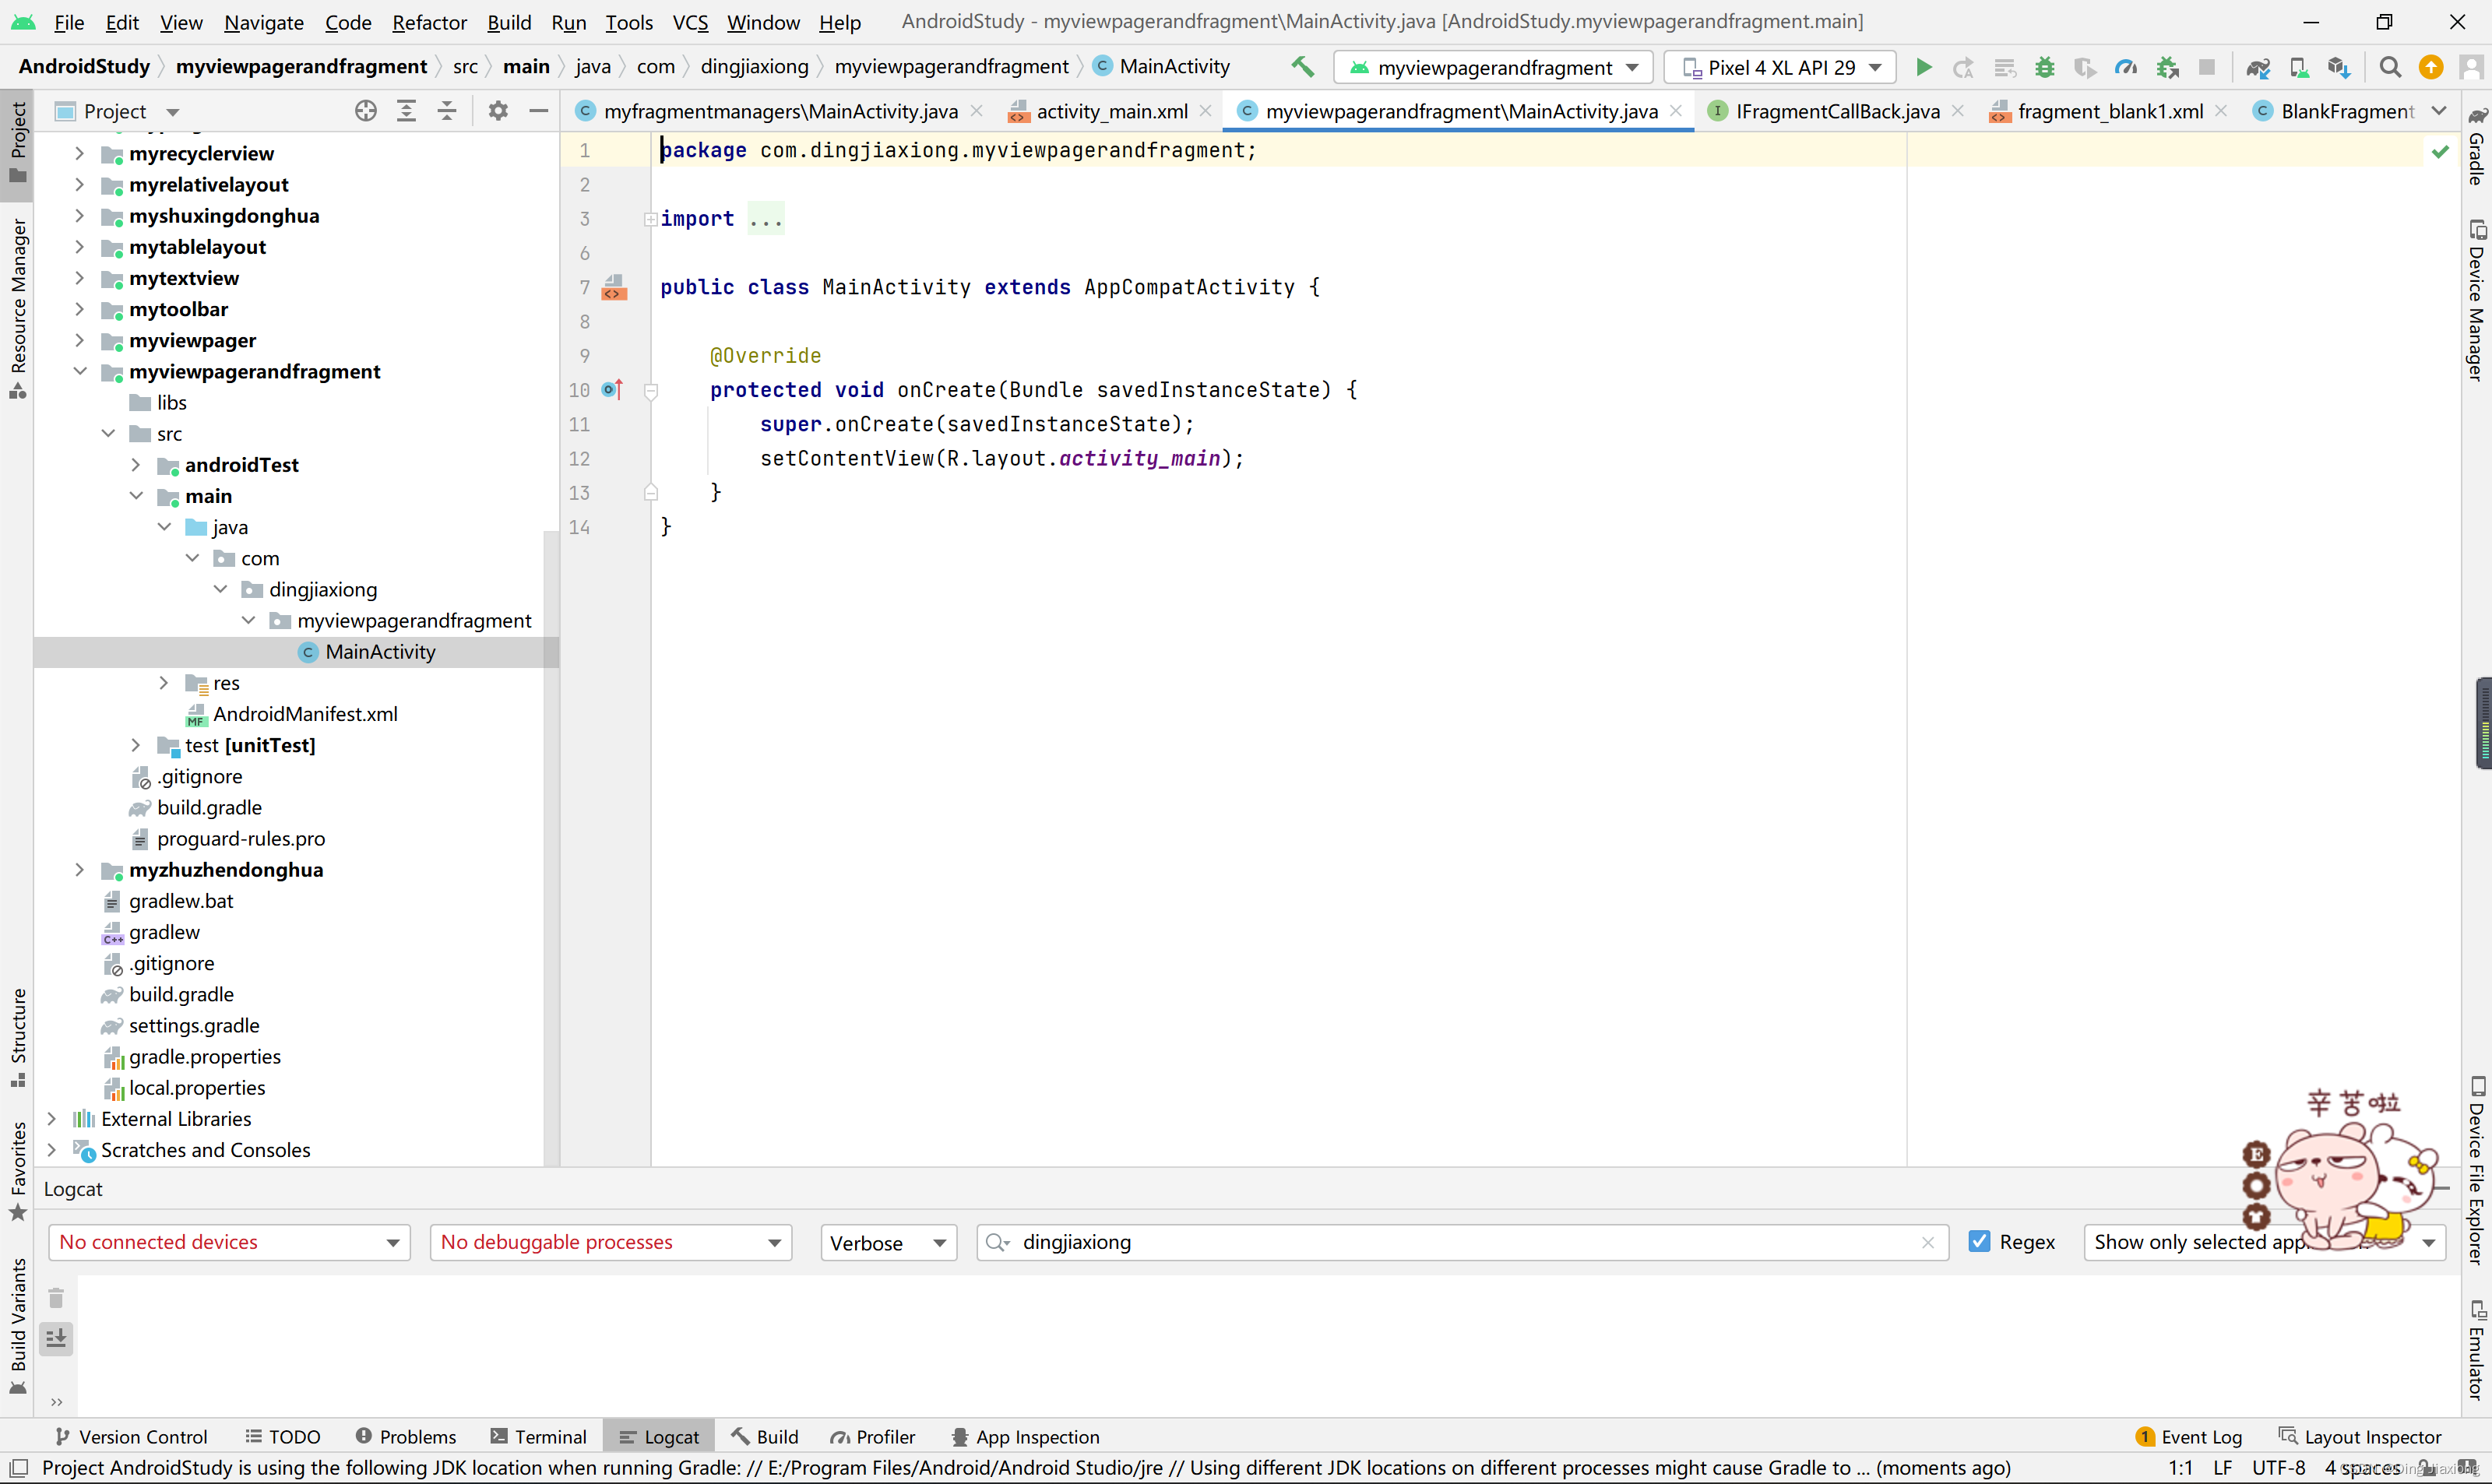Open the Layout Inspector
2492x1484 pixels.
pos(2360,1437)
